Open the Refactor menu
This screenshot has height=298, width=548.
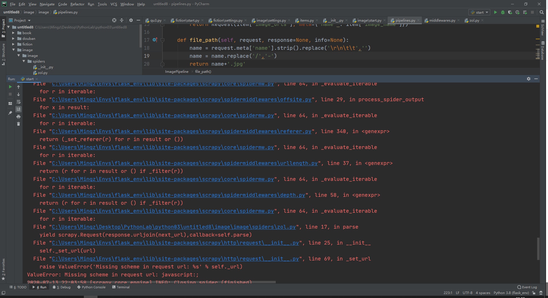(x=77, y=4)
